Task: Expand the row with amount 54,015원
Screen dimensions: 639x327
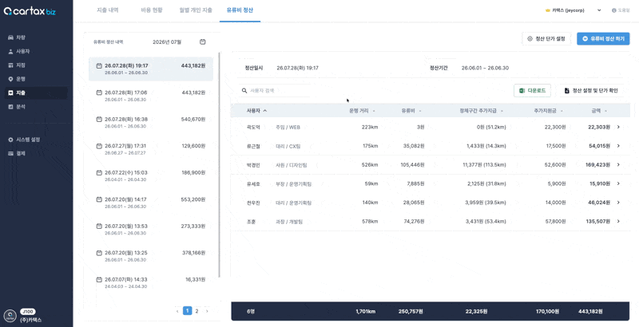Action: tap(618, 146)
